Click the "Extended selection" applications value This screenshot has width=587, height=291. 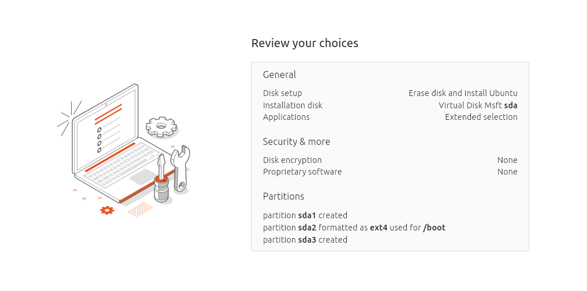pyautogui.click(x=481, y=117)
